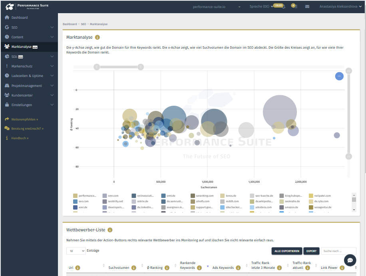This screenshot has height=276, width=366.
Task: Open Einstellungen in the sidebar
Action: pyautogui.click(x=22, y=105)
